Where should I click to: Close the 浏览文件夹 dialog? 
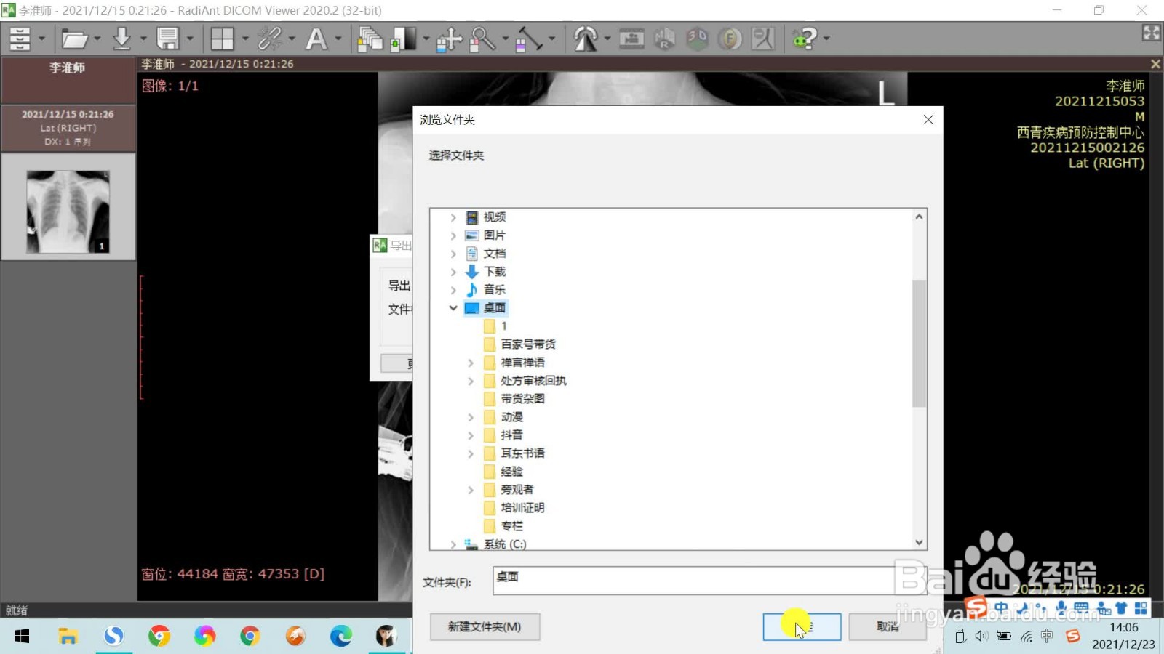point(928,120)
